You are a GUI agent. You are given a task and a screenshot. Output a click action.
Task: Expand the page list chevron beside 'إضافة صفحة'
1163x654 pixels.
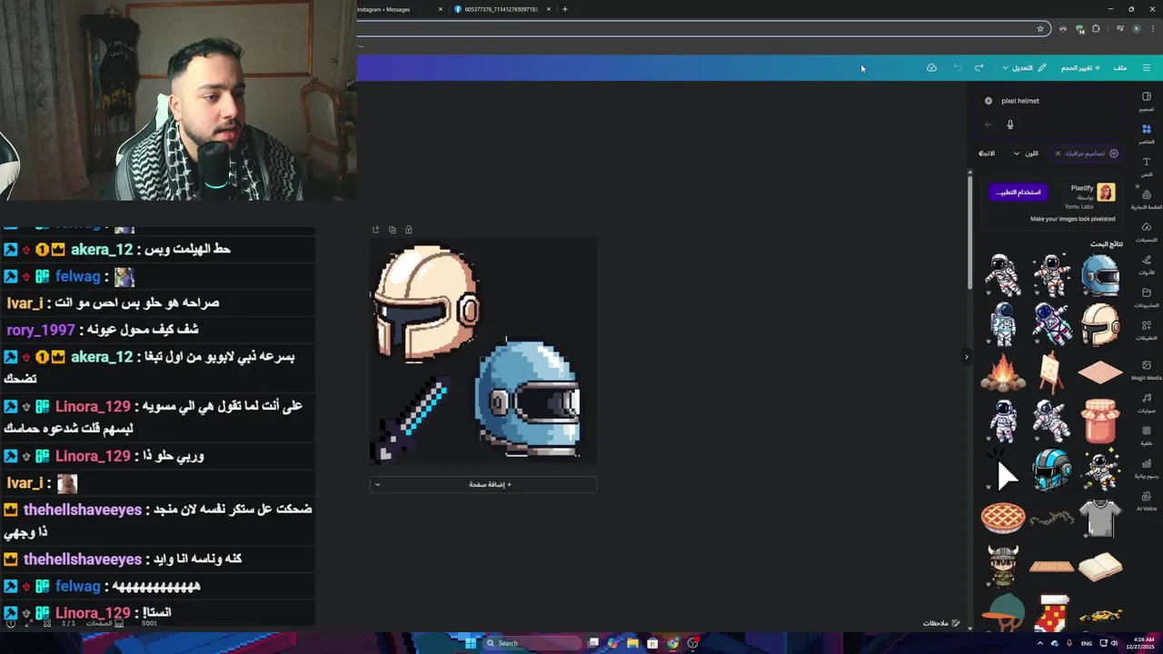click(377, 484)
